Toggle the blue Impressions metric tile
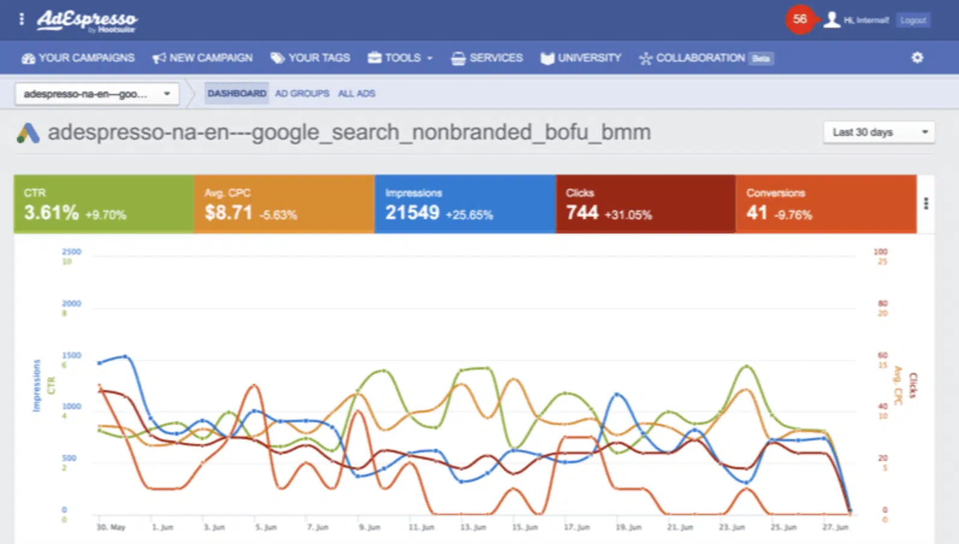 tap(464, 204)
